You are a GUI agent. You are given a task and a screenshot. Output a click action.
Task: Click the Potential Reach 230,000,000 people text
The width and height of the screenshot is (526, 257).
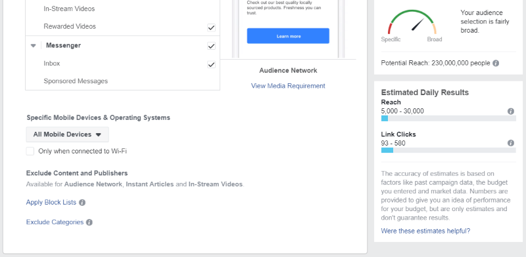[436, 63]
